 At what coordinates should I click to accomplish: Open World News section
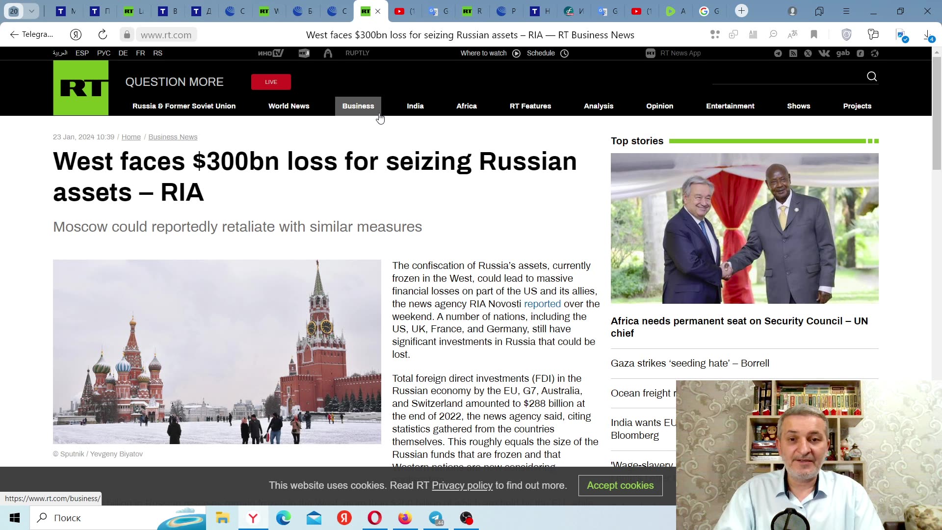[x=289, y=106]
